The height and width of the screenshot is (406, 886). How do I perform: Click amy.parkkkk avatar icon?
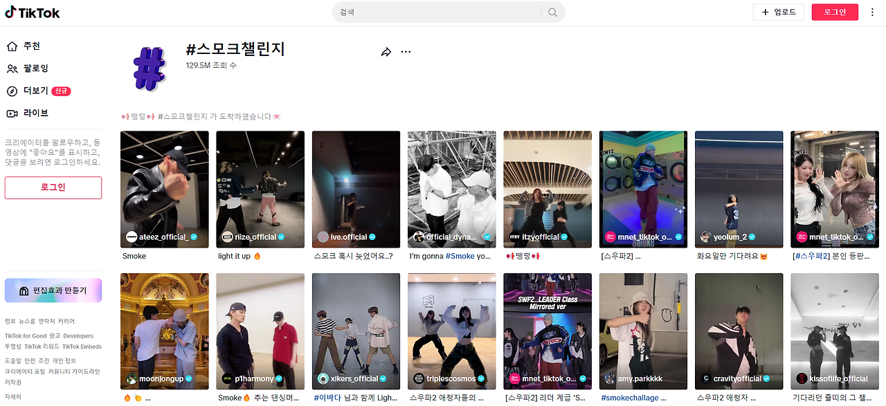click(610, 378)
